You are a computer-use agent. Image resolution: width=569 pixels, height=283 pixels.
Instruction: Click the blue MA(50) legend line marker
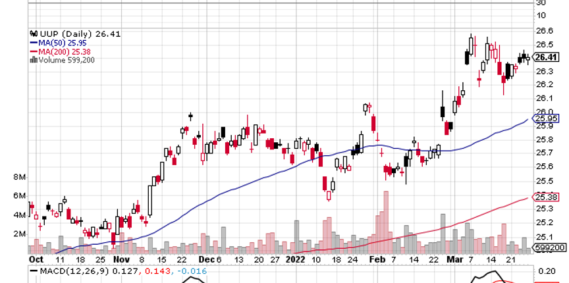pyautogui.click(x=34, y=42)
